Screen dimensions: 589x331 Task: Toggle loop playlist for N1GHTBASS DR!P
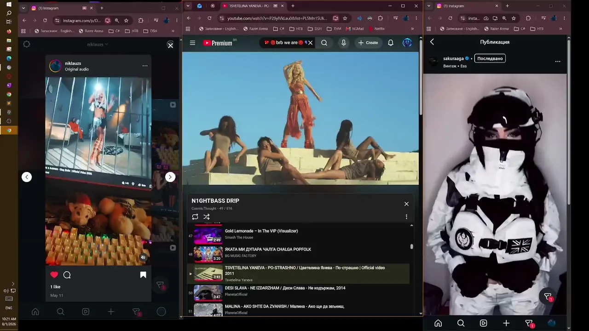pos(195,217)
